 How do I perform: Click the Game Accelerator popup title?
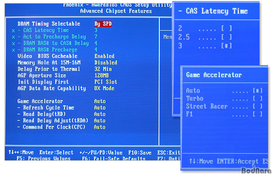click(214, 75)
